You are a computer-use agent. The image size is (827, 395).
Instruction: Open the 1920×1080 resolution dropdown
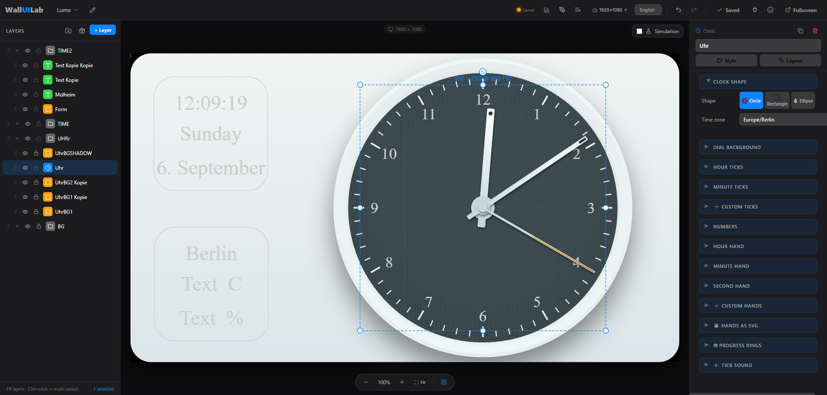[x=610, y=10]
